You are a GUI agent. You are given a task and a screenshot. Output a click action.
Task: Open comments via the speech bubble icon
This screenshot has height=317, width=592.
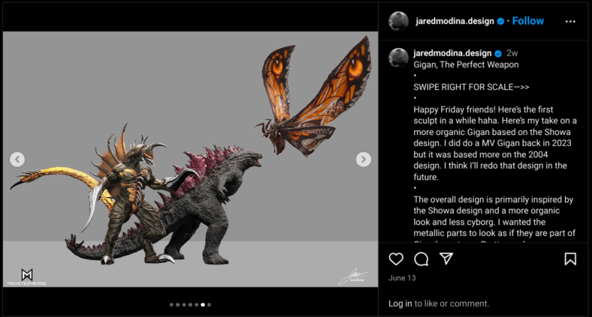[x=421, y=259]
